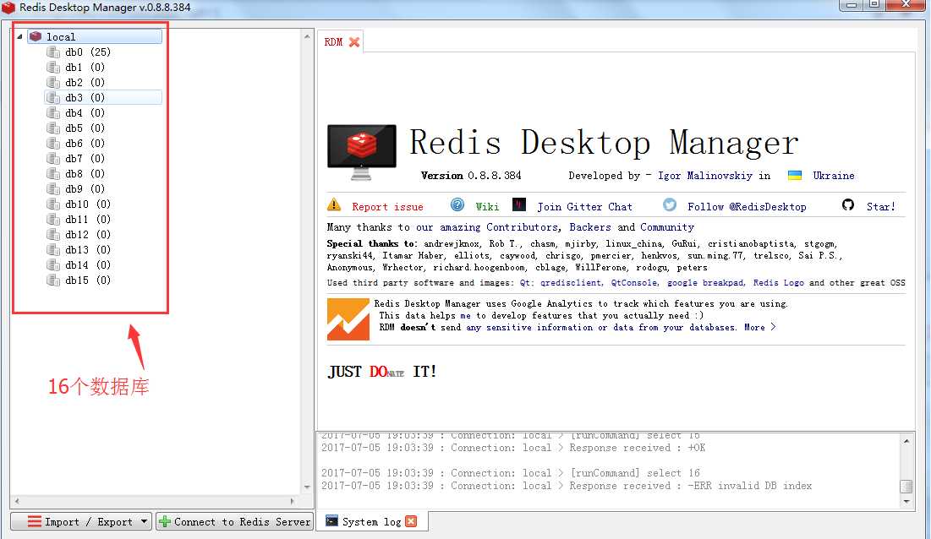Screen dimensions: 931x539
Task: Click the db7 database icon
Action: (53, 159)
